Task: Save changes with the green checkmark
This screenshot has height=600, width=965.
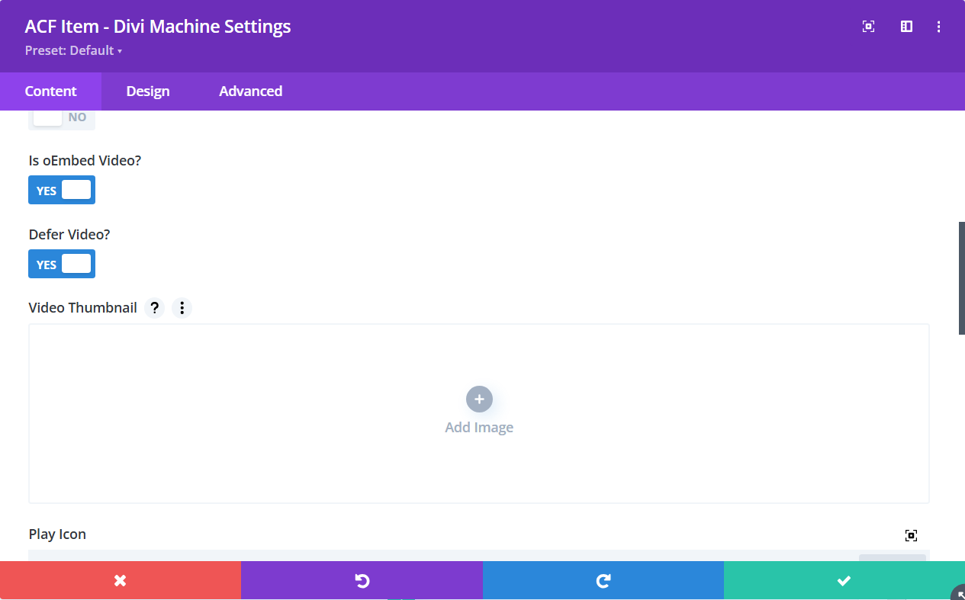Action: pos(844,580)
